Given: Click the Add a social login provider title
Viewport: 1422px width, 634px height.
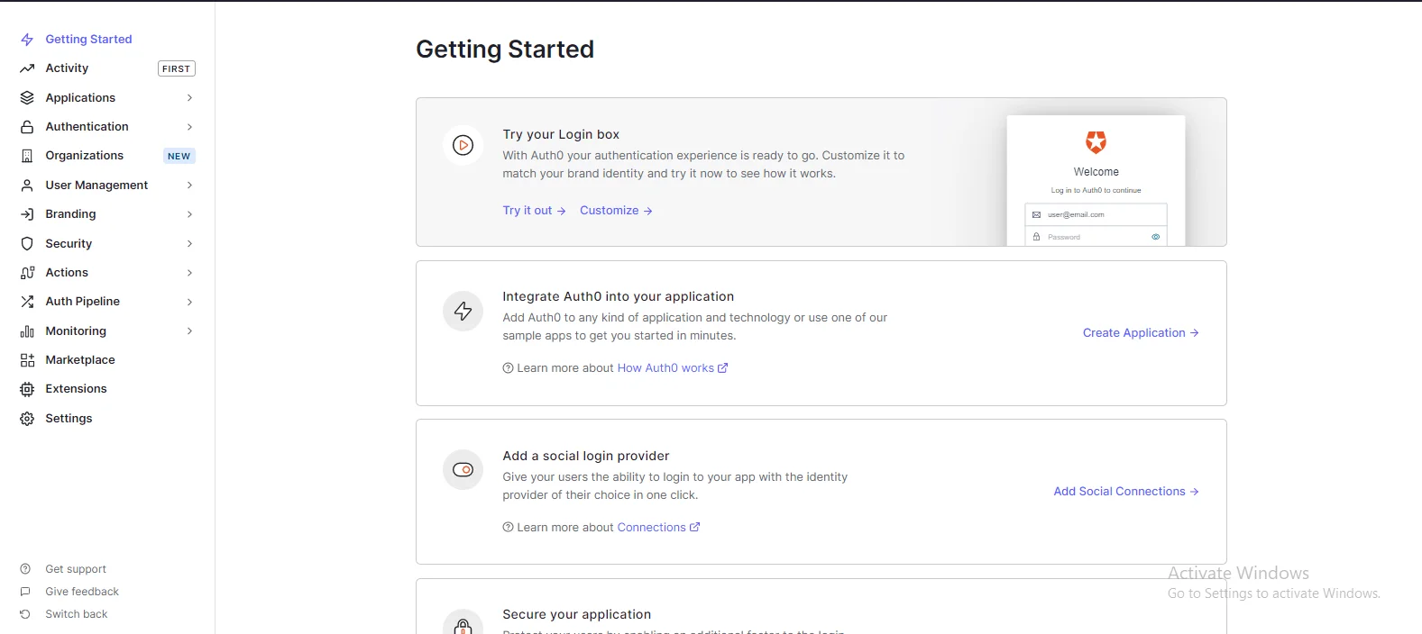Looking at the screenshot, I should pos(586,456).
